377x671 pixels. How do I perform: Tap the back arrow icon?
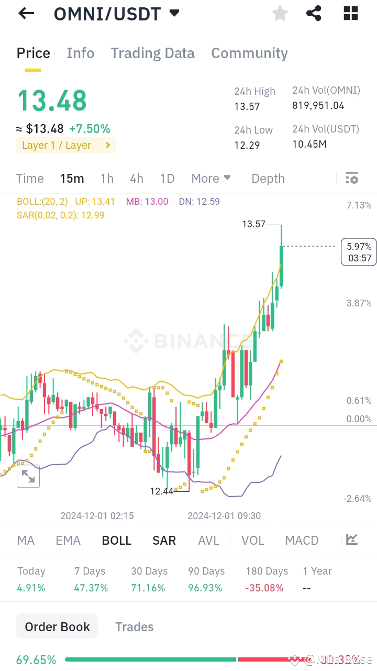(26, 14)
